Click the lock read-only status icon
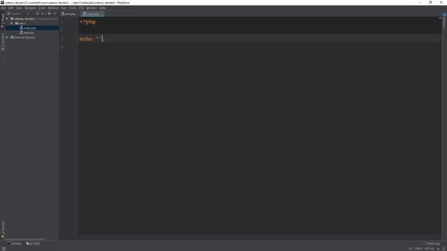Screen dimensions: 447x251 click(x=438, y=249)
